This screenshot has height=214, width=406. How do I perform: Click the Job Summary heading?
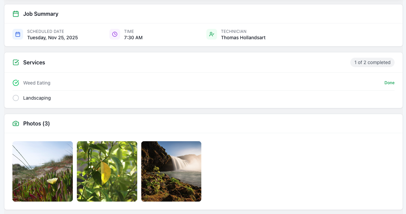click(x=41, y=14)
